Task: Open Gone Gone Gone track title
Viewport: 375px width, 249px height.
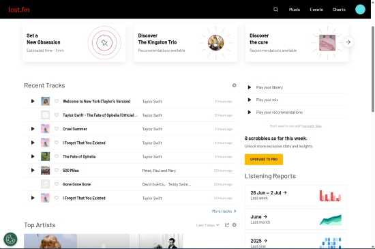Action: point(76,184)
